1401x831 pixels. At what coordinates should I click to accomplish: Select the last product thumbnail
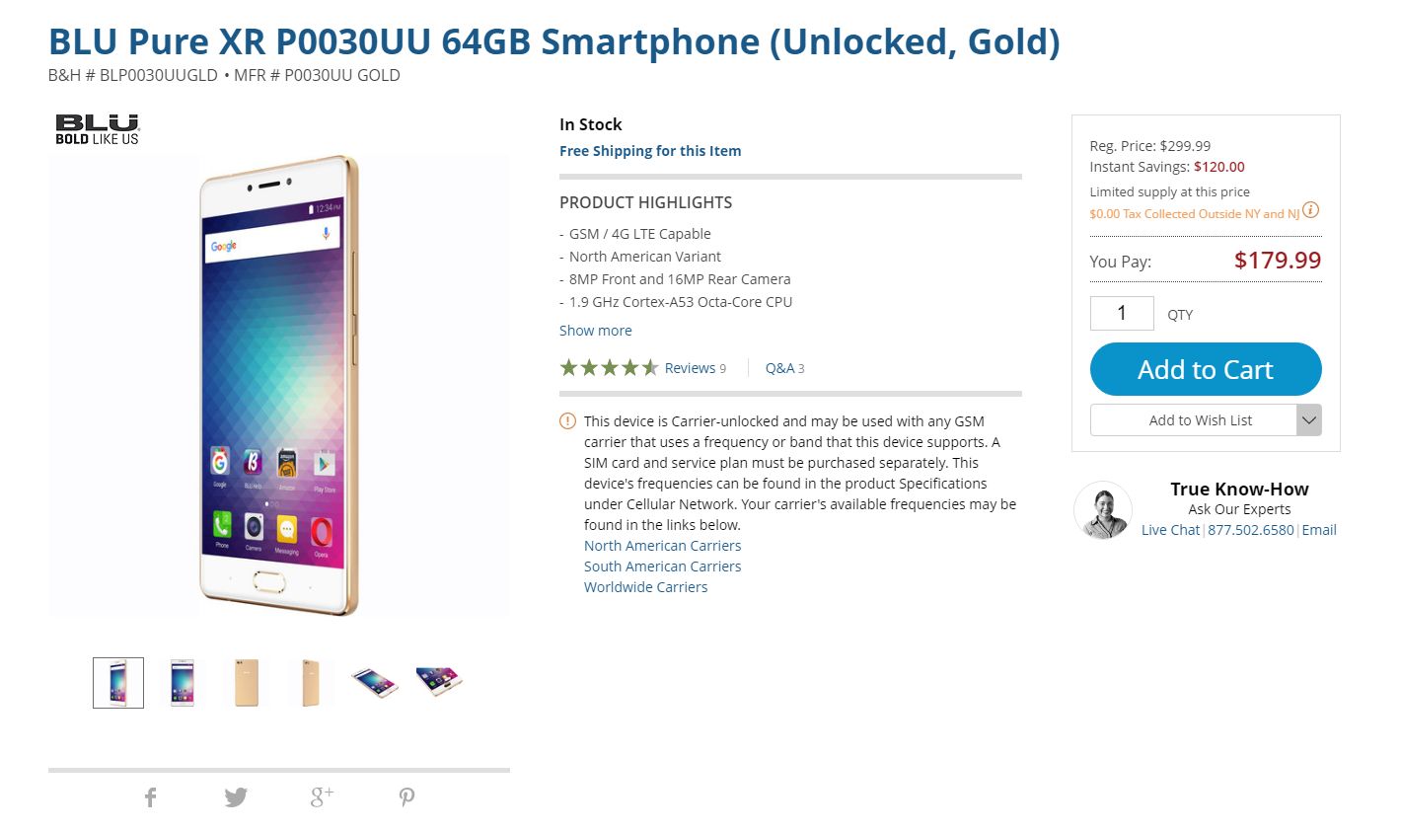439,683
